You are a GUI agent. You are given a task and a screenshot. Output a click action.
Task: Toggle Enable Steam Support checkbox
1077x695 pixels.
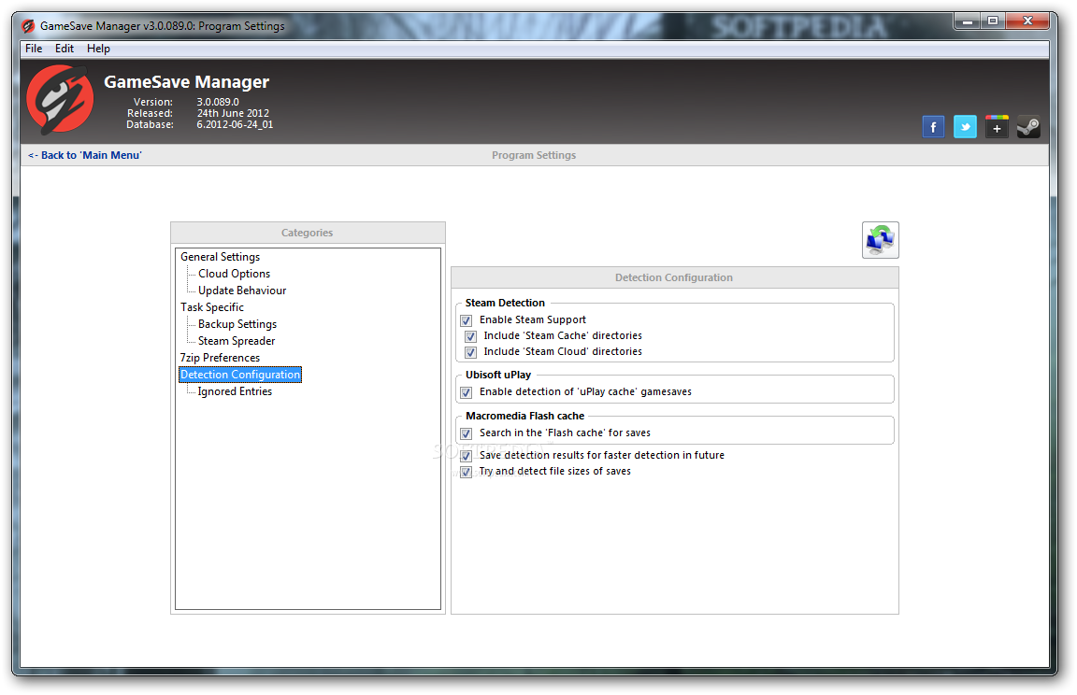(x=467, y=320)
